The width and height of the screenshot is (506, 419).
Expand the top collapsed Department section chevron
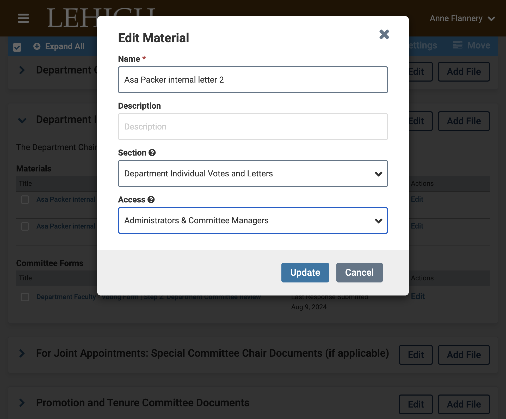coord(22,70)
